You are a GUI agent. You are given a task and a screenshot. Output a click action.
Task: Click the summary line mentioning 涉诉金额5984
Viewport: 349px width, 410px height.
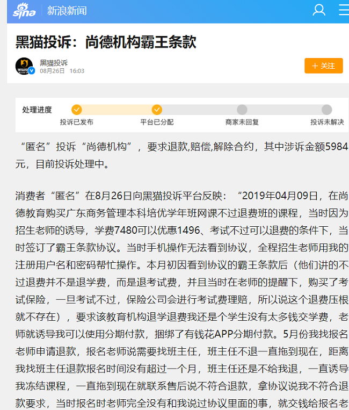pos(184,147)
